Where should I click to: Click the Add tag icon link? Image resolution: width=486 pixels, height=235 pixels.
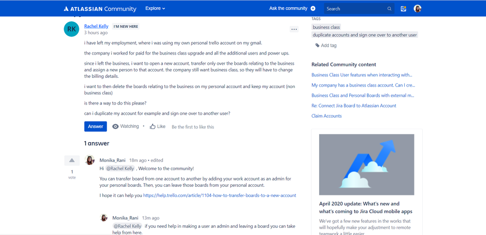click(x=326, y=45)
